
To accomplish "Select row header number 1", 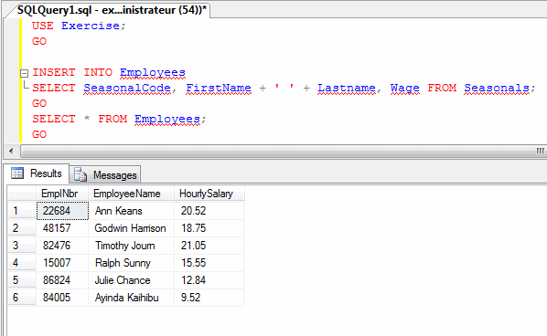I will pos(22,211).
